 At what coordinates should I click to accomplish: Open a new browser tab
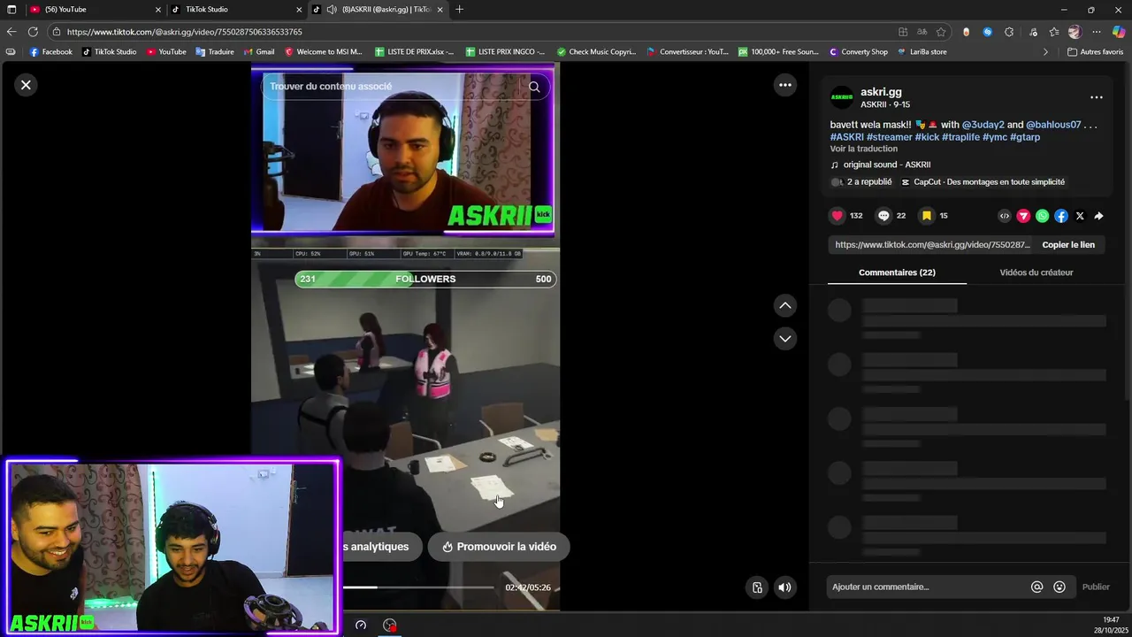459,10
